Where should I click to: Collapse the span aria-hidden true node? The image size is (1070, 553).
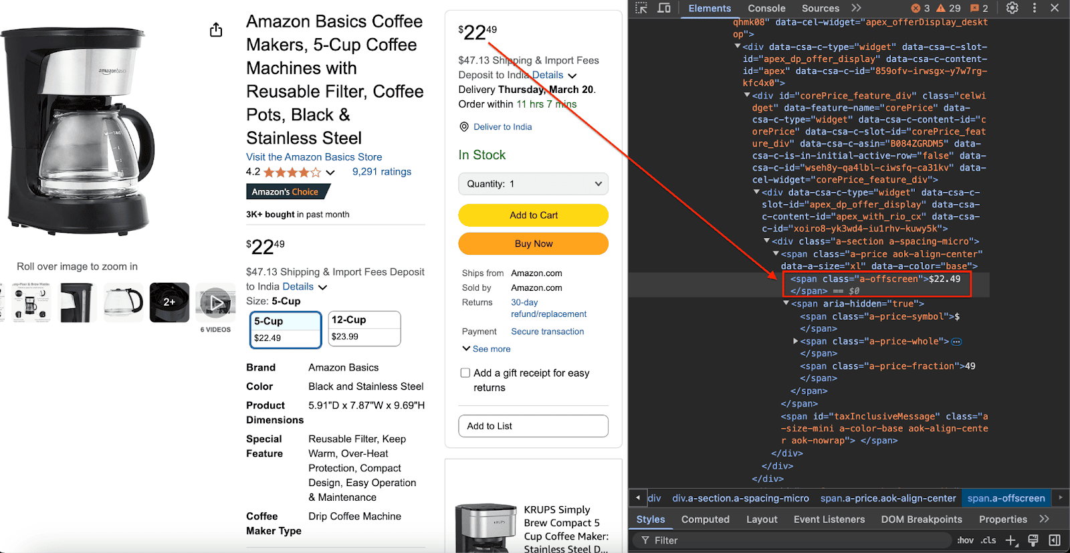pyautogui.click(x=786, y=304)
